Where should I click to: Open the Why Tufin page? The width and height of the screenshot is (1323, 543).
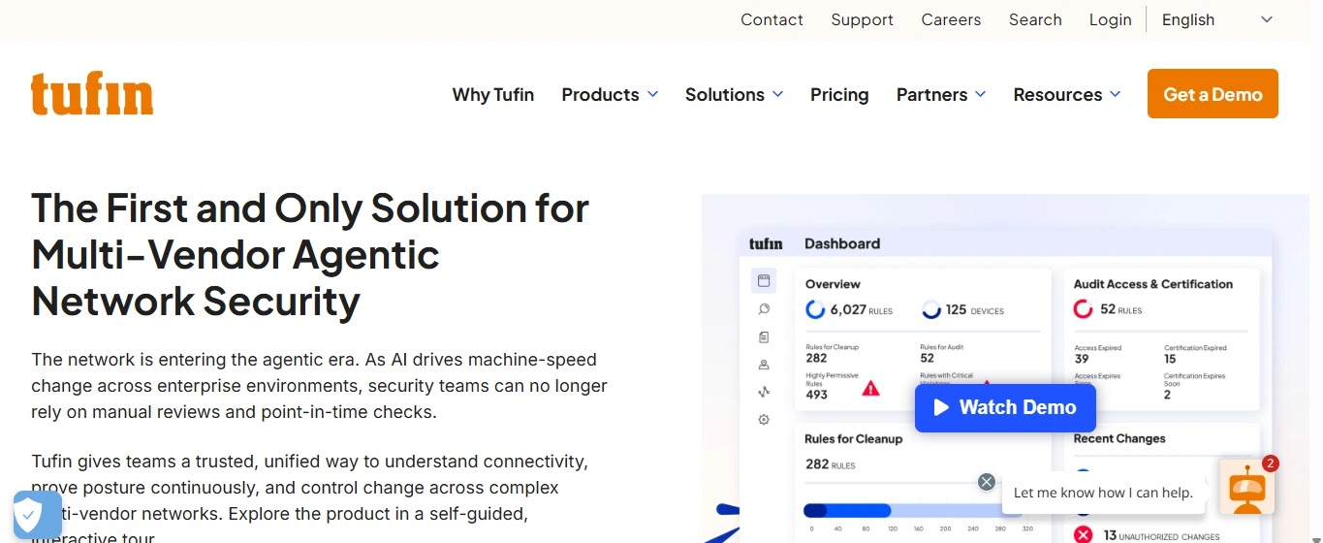pos(493,94)
